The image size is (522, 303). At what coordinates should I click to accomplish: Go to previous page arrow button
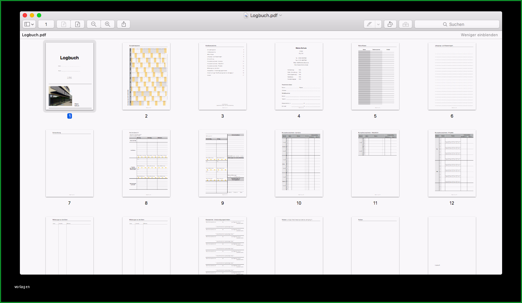64,24
